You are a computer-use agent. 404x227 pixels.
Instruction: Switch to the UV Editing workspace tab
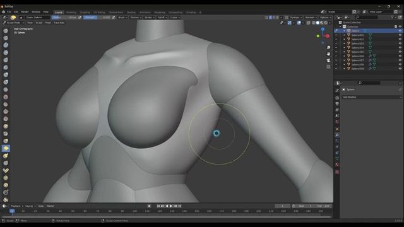(100, 13)
